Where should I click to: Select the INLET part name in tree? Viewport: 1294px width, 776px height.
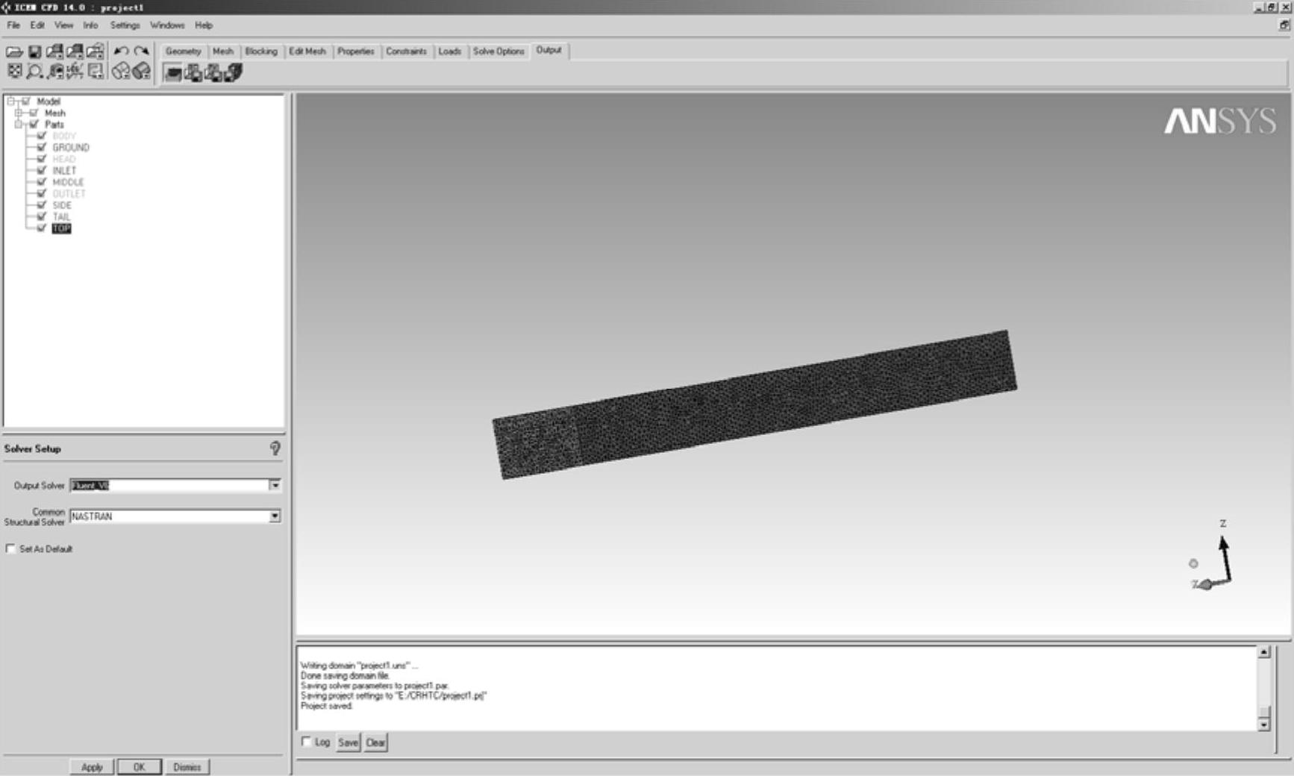tap(64, 171)
